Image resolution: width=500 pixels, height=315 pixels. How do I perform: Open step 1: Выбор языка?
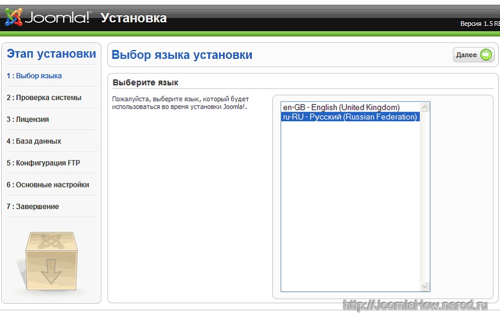pyautogui.click(x=34, y=76)
